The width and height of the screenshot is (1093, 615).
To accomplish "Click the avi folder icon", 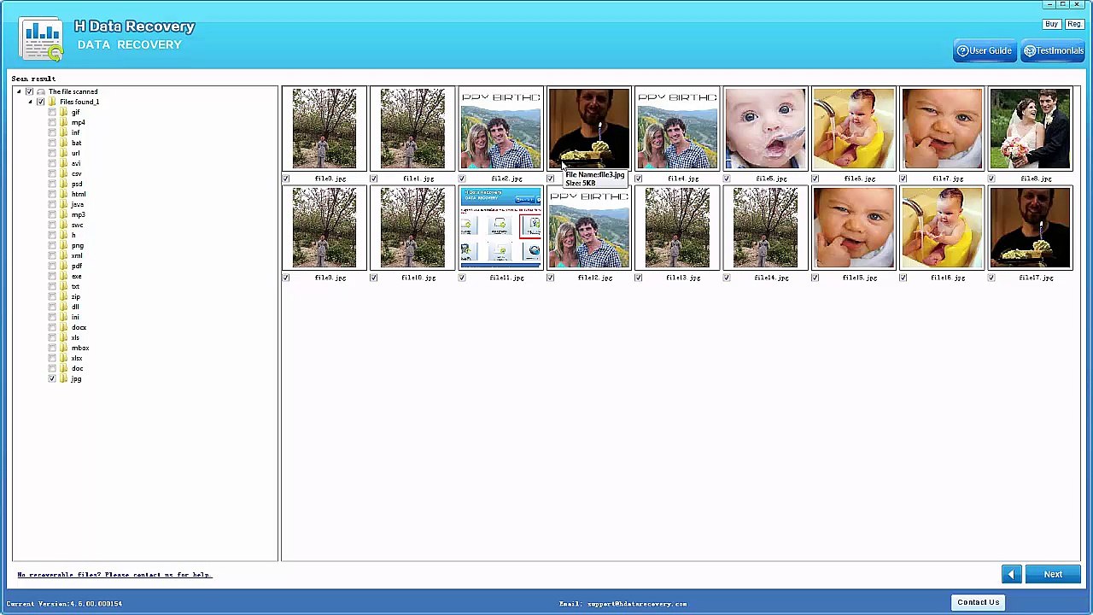I will [x=63, y=163].
